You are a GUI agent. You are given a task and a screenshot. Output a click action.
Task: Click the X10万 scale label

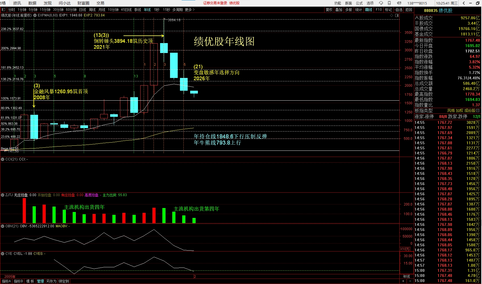405,249
